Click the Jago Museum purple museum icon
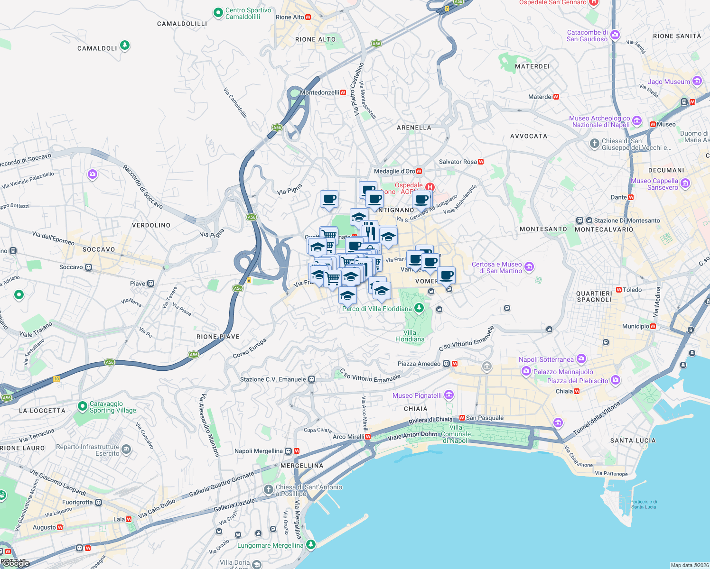The image size is (710, 569). (697, 82)
